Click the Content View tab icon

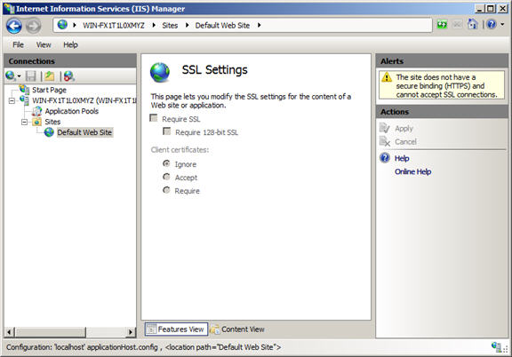tap(214, 329)
